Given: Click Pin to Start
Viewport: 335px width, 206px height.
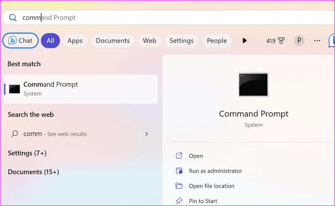Looking at the screenshot, I should (203, 201).
